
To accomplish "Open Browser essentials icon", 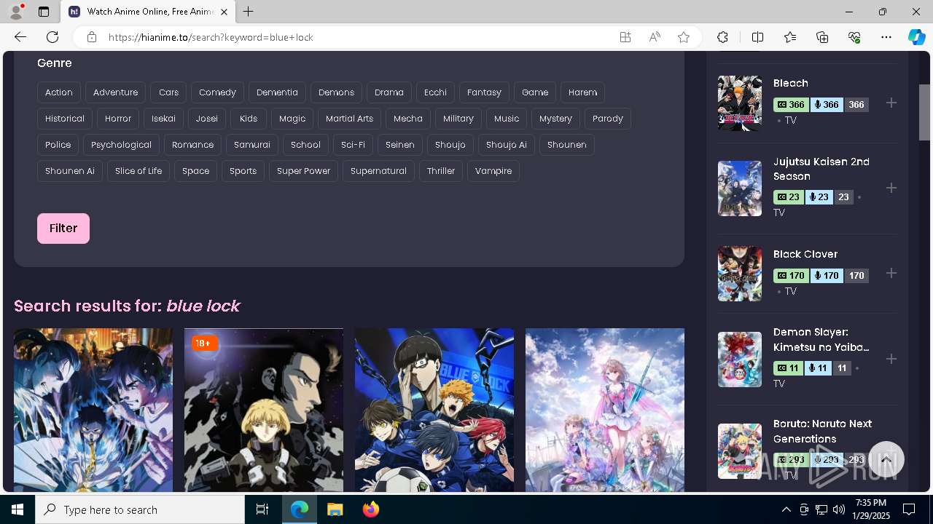I will click(x=854, y=37).
